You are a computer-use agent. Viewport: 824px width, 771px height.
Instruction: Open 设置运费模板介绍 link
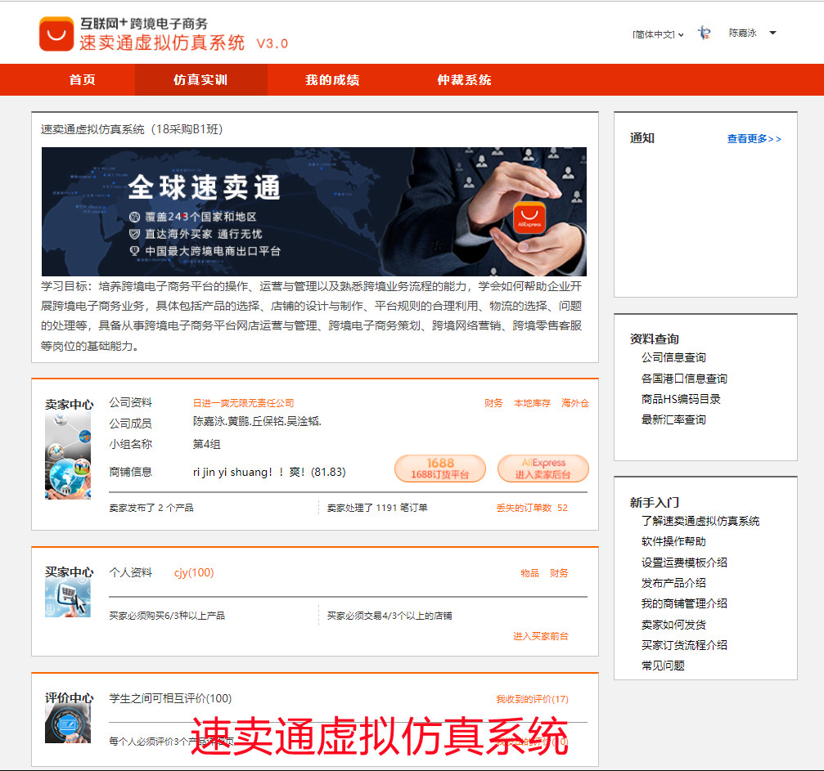pos(684,563)
